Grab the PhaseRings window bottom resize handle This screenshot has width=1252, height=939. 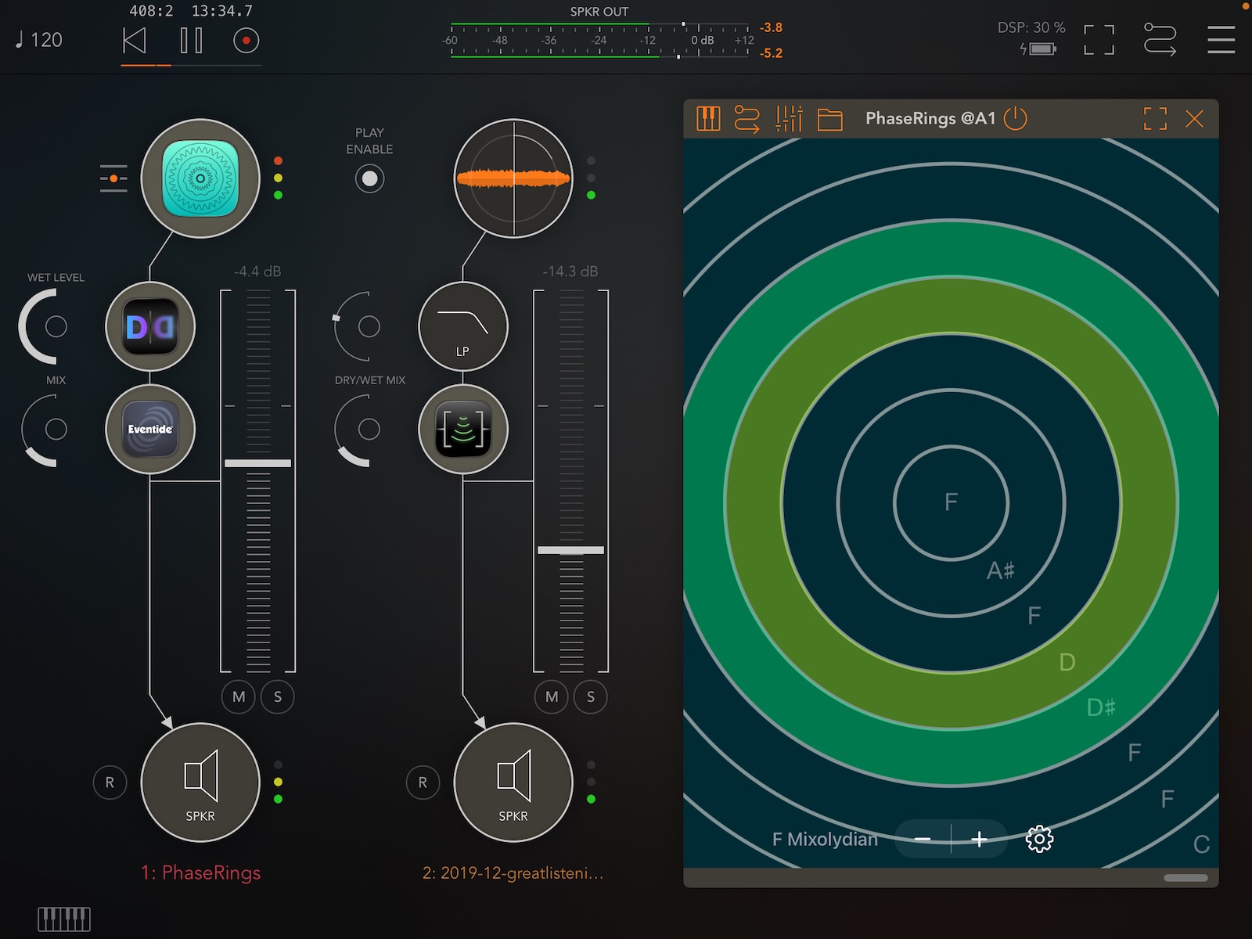[x=1185, y=878]
